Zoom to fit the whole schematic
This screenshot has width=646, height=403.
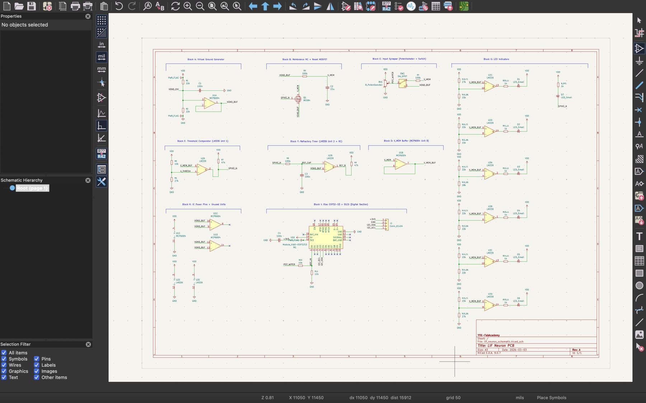tap(212, 6)
